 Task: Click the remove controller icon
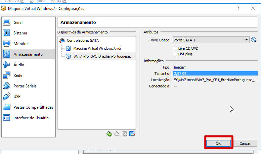point(117,134)
